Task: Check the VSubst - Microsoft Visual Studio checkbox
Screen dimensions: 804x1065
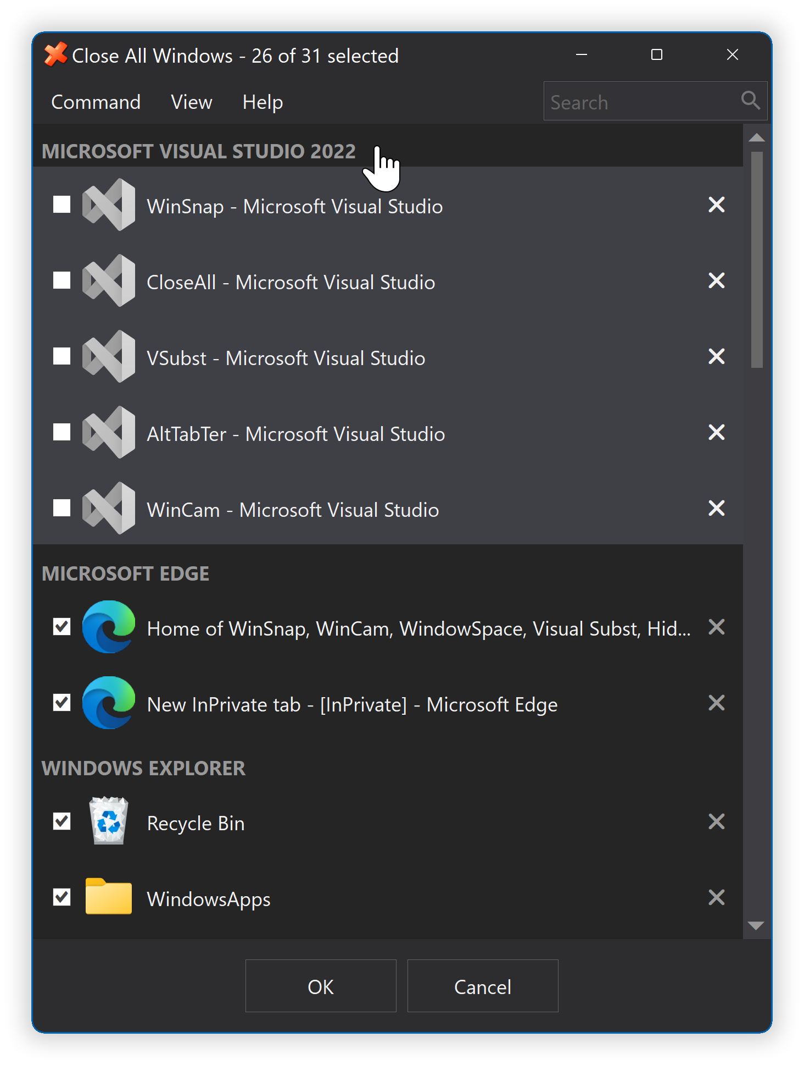Action: pos(62,356)
